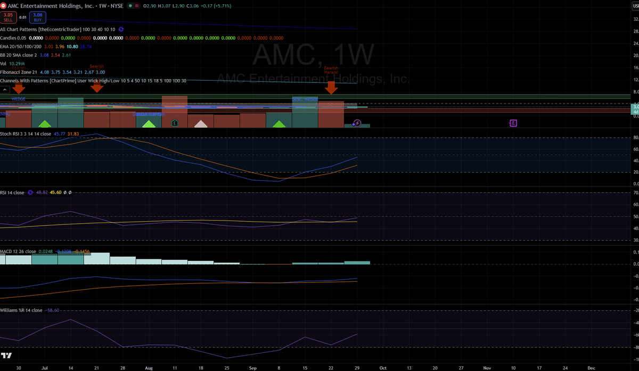The width and height of the screenshot is (639, 371).
Task: Click the 0.01 spread value between Sell and Buy
Action: [22, 18]
